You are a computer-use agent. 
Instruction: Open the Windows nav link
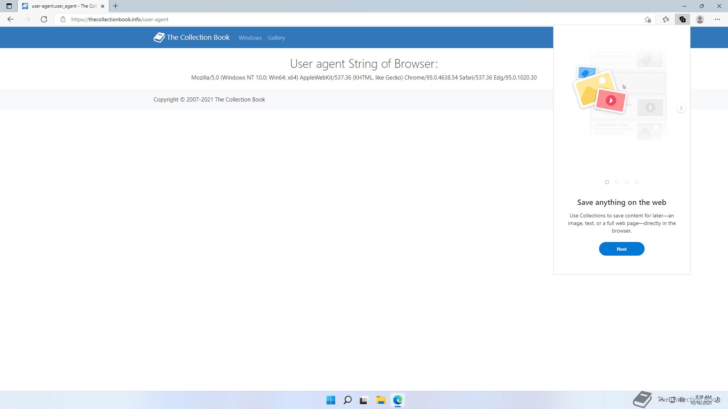pos(250,38)
